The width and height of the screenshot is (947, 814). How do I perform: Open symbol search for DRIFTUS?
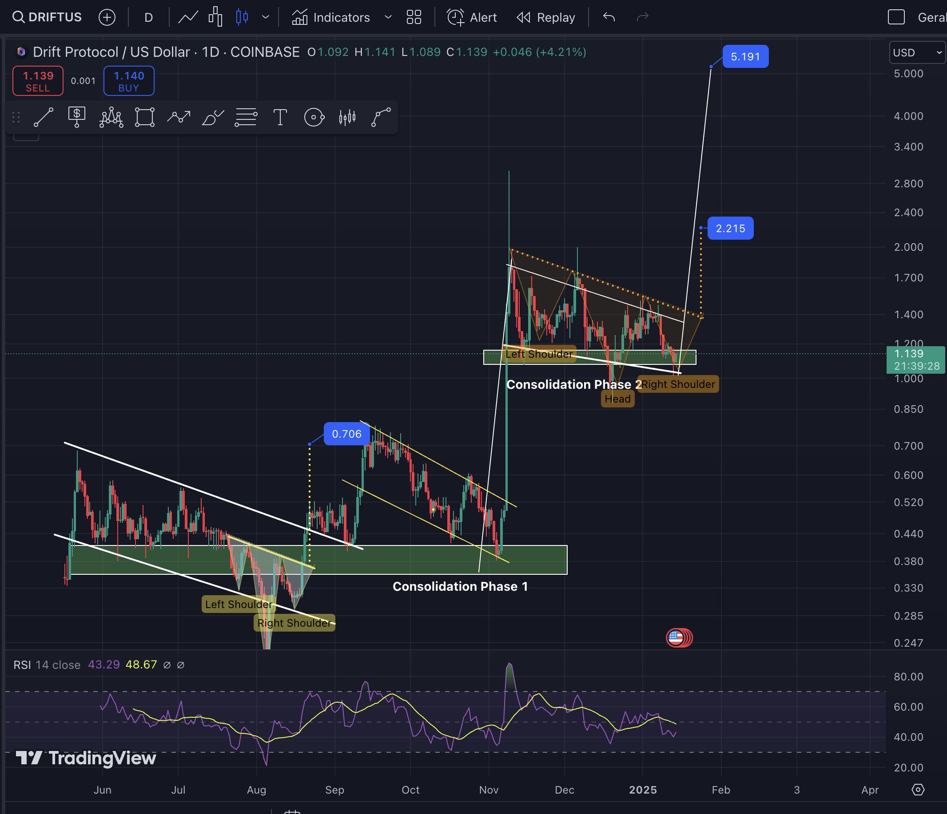click(47, 17)
